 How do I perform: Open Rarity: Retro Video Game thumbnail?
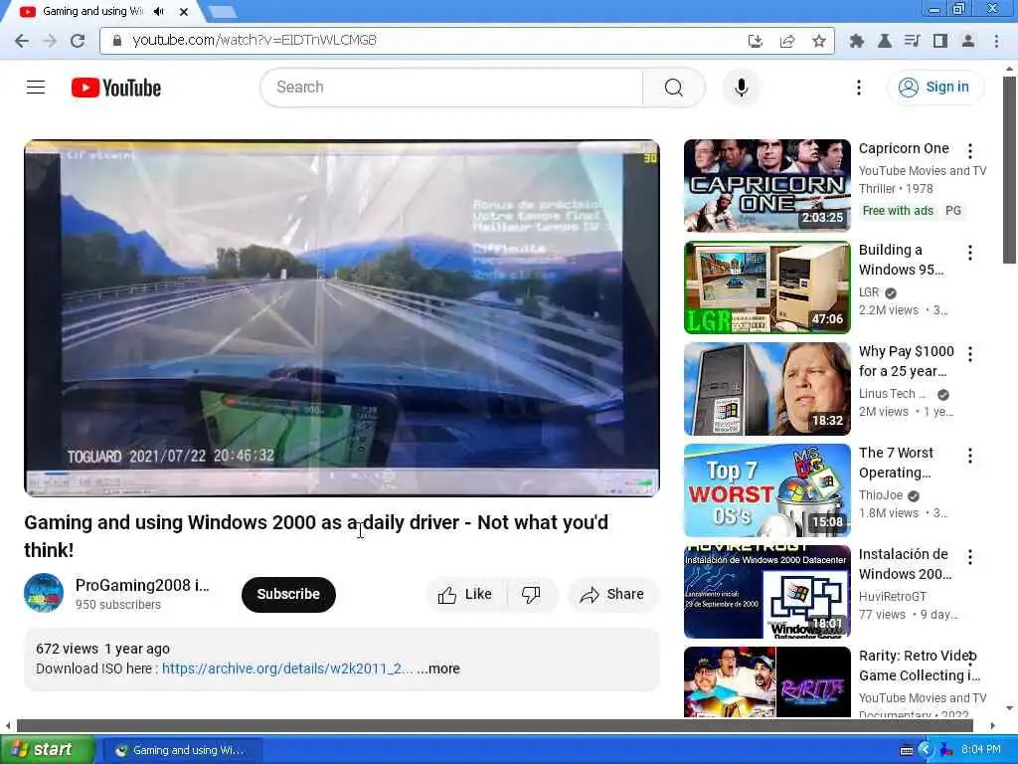click(x=766, y=682)
